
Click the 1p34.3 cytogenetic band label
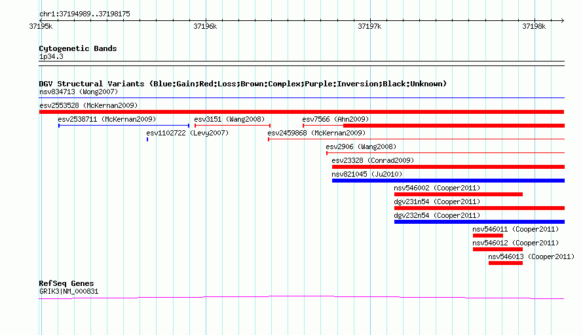(x=51, y=56)
